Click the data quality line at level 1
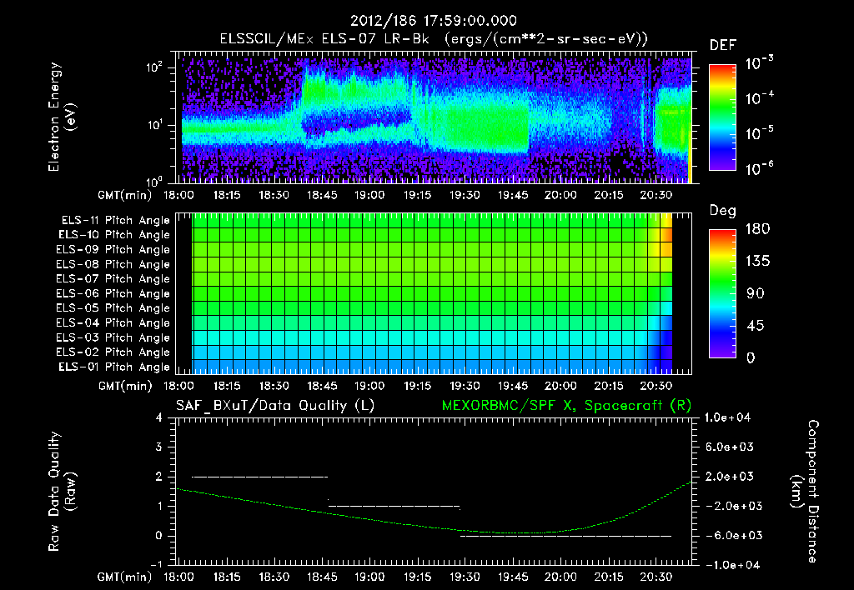Image resolution: width=854 pixels, height=590 pixels. (x=394, y=506)
